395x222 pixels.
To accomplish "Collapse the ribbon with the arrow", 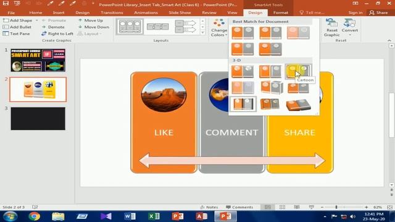I will [389, 40].
